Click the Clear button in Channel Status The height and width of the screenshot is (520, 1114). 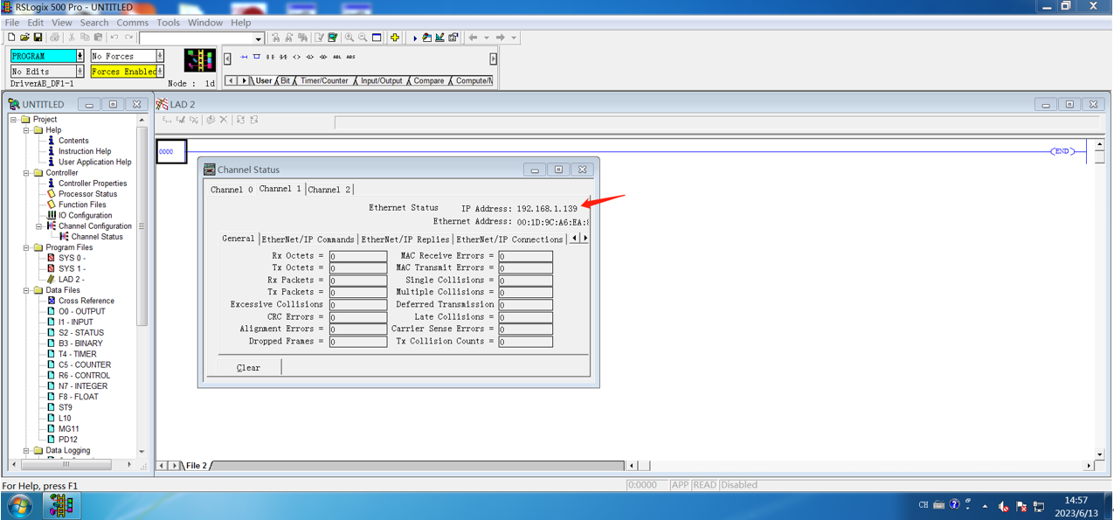coord(249,368)
